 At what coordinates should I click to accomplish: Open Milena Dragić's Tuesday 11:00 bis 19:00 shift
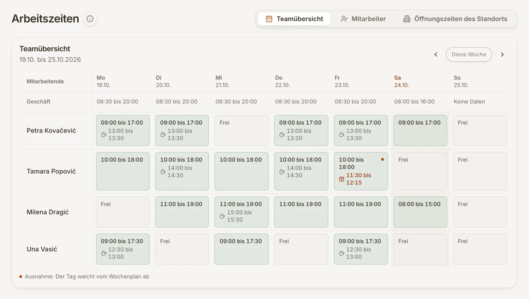tap(182, 212)
